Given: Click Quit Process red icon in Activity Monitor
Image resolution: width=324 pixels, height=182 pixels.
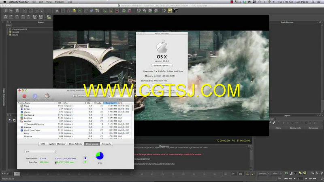Looking at the screenshot, I should [x=24, y=96].
